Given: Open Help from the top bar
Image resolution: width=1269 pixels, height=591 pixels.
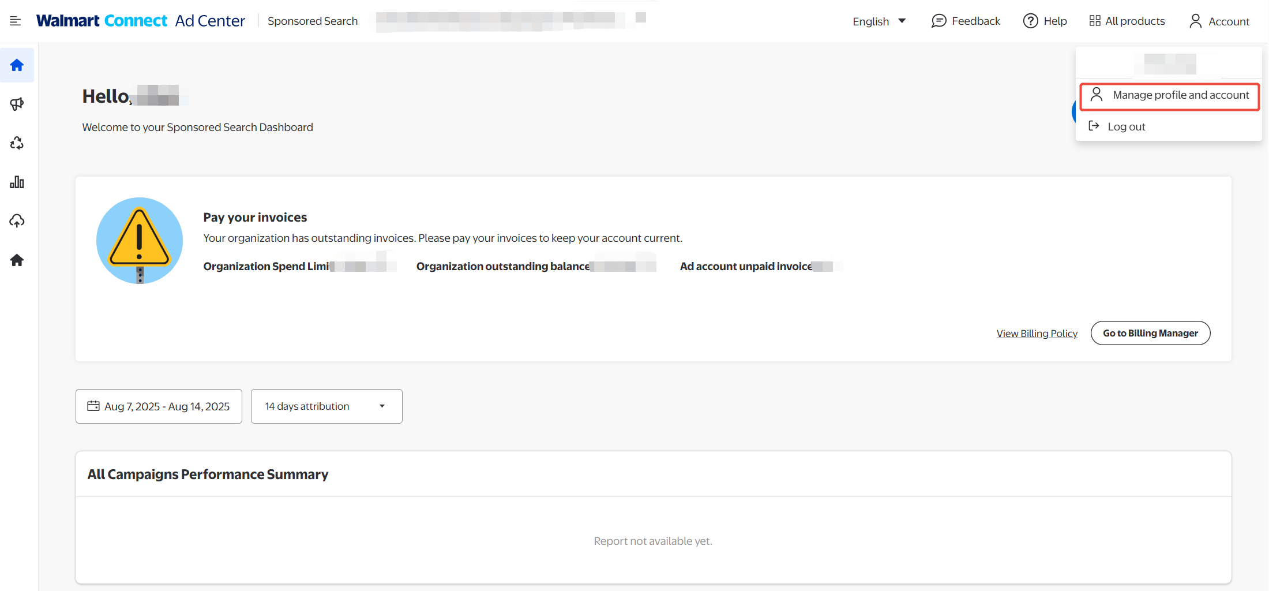Looking at the screenshot, I should point(1045,21).
